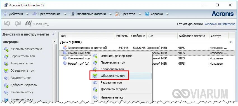The image size is (238, 106).
Task: Click the context menu Разделить том icon
Action: coord(95,83)
